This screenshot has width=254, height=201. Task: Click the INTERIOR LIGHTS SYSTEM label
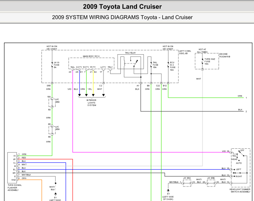pyautogui.click(x=91, y=103)
